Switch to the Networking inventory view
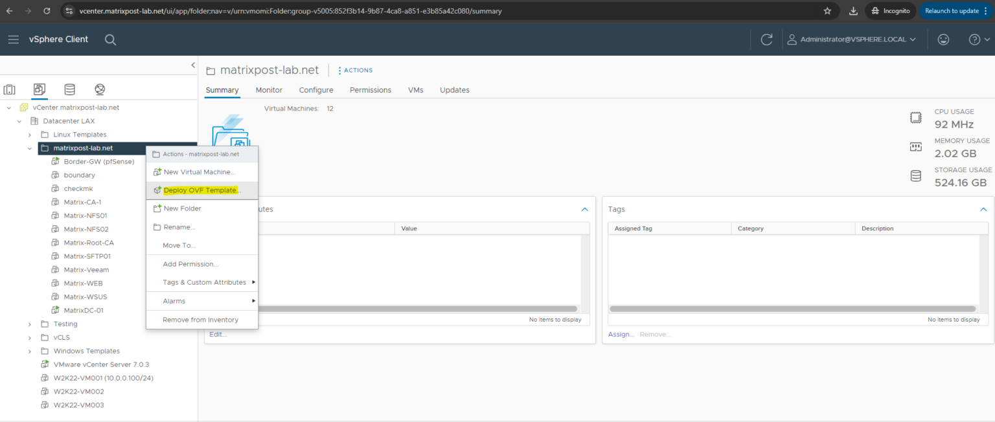This screenshot has height=422, width=995. tap(98, 89)
